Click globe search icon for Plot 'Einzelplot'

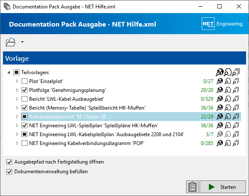pos(220,81)
